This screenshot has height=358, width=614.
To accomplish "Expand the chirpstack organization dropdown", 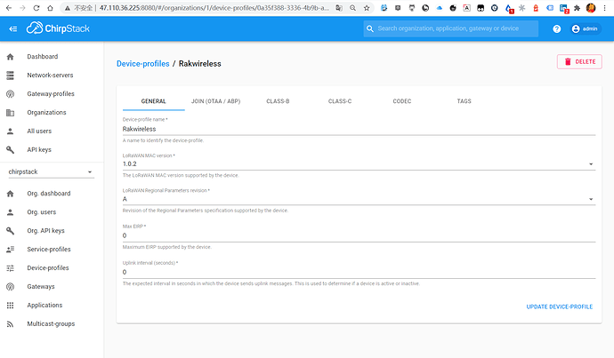I will click(89, 172).
